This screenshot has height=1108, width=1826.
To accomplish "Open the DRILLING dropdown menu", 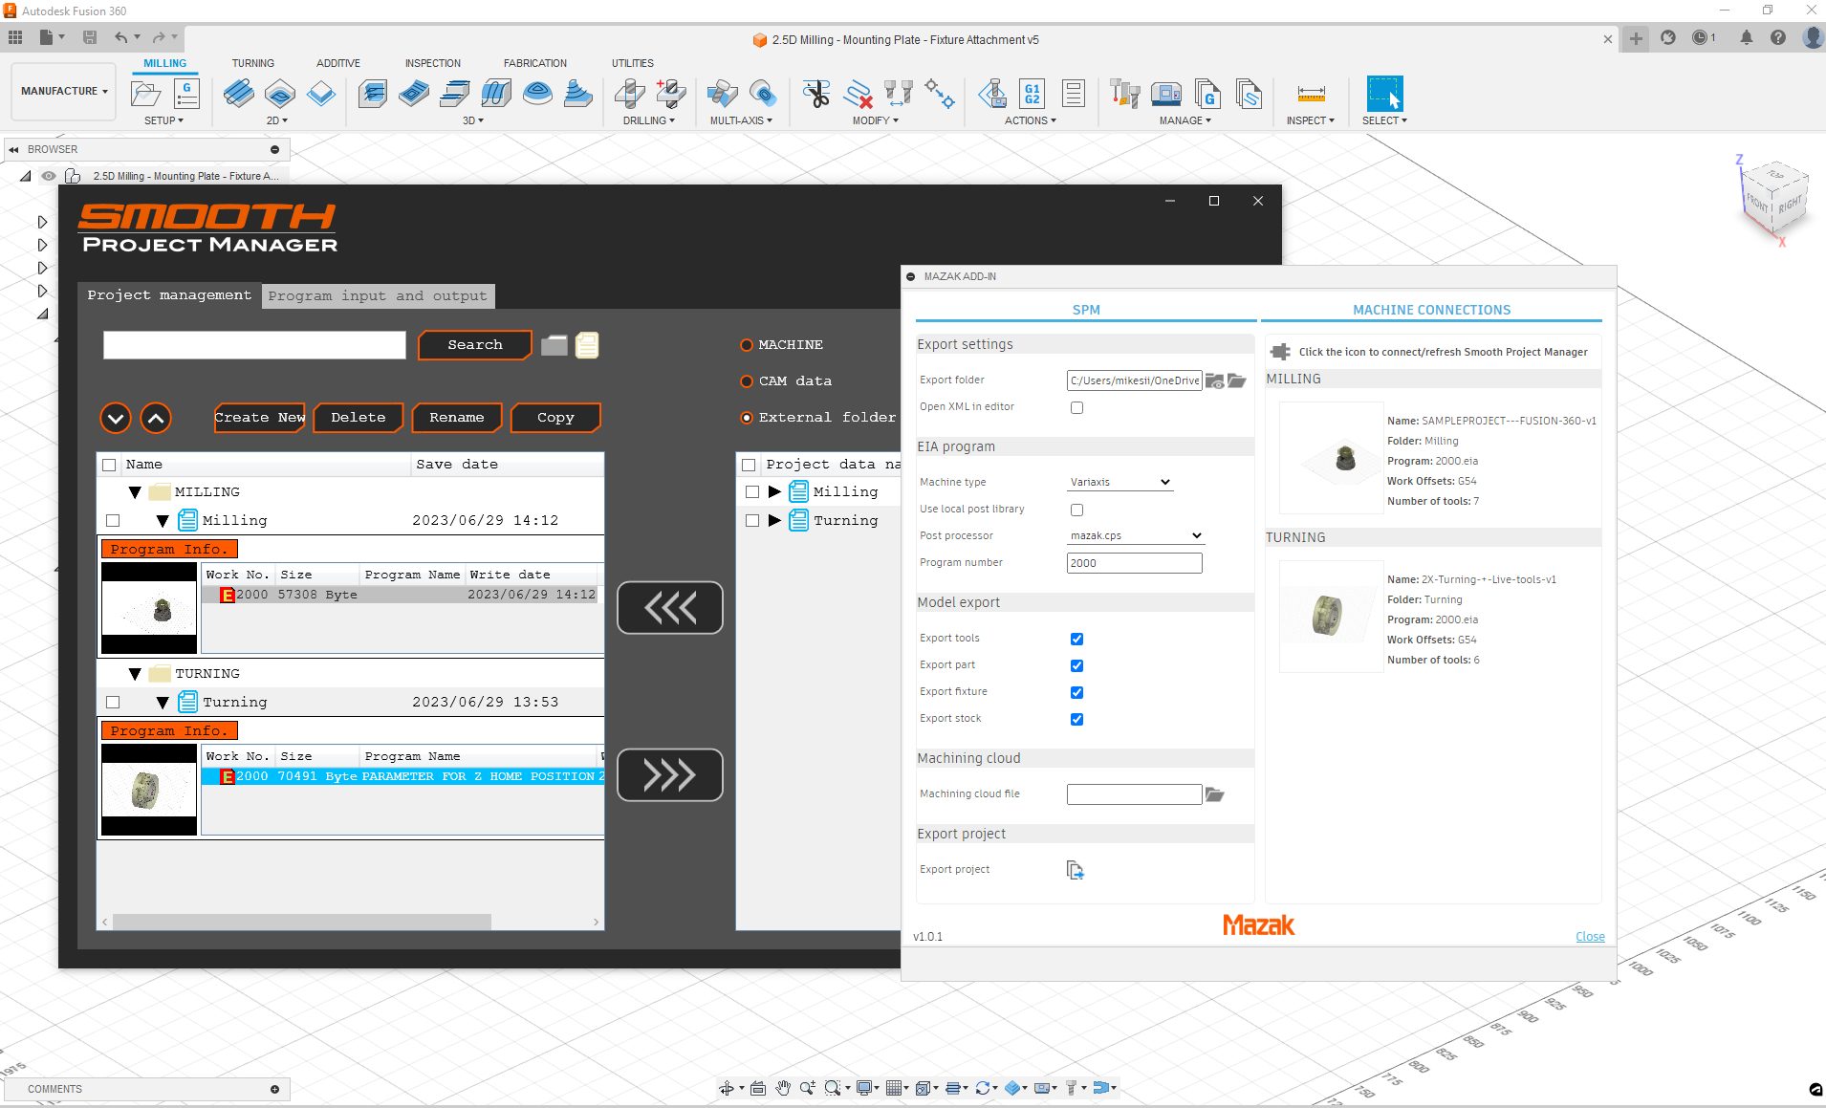I will [x=649, y=120].
